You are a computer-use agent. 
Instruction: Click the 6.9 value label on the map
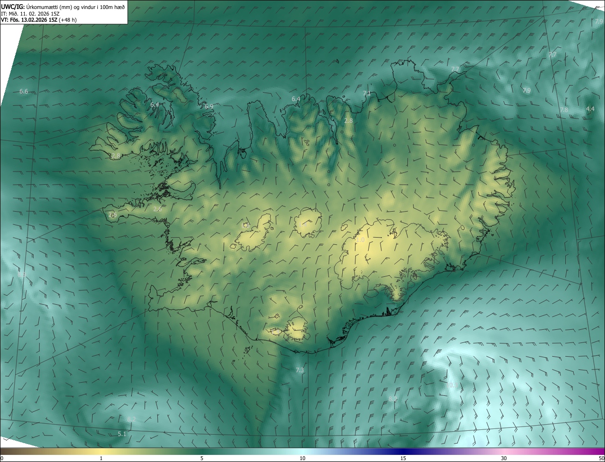(x=209, y=106)
